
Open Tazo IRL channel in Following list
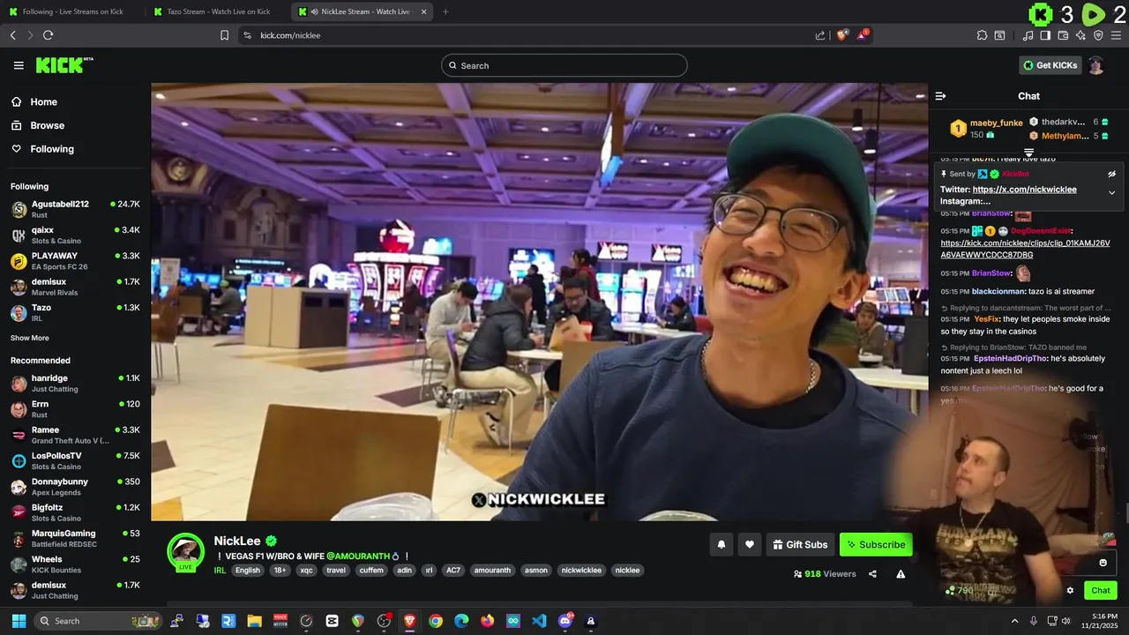(75, 312)
